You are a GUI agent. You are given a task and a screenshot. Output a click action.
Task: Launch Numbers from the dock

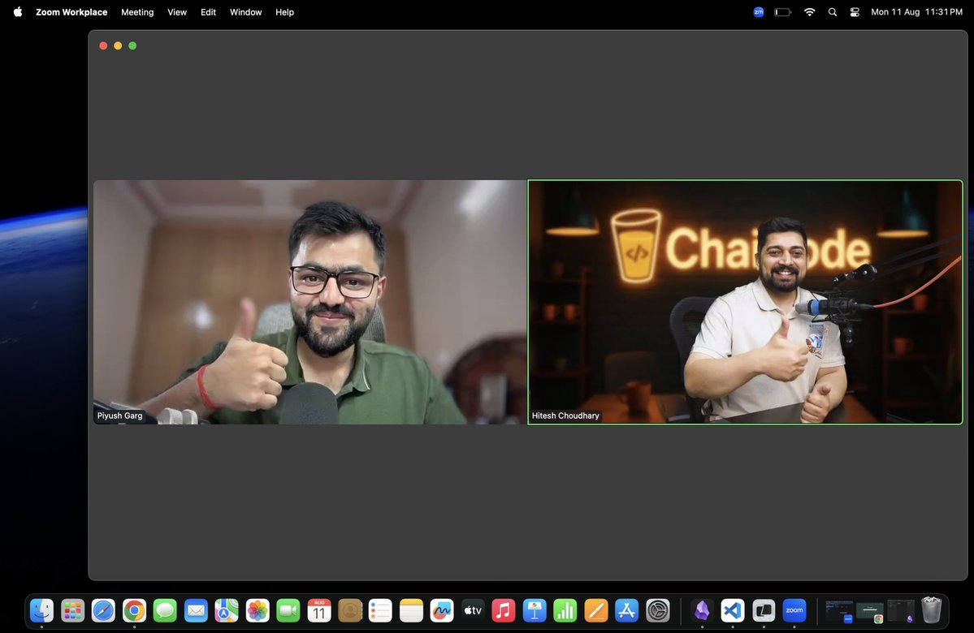(x=565, y=610)
